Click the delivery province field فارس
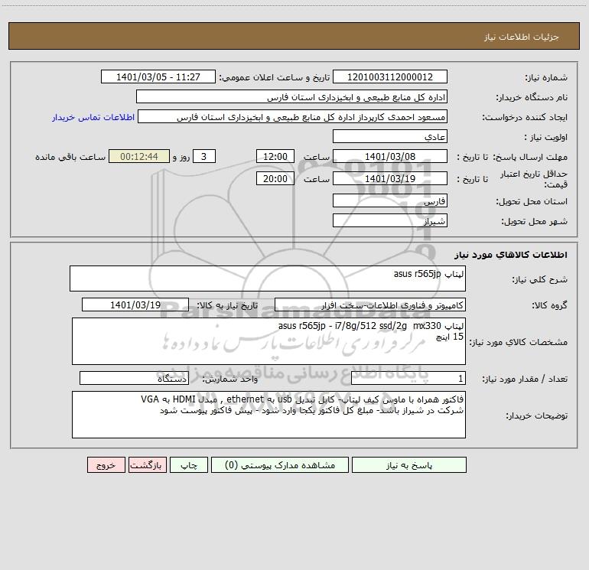 pos(390,200)
